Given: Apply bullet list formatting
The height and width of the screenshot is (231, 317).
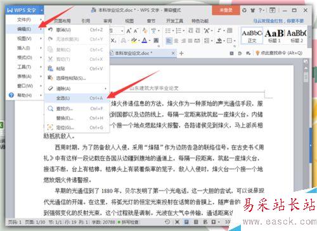Looking at the screenshot, I should (x=168, y=31).
